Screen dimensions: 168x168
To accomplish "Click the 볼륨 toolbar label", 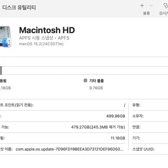I will click(x=146, y=13).
